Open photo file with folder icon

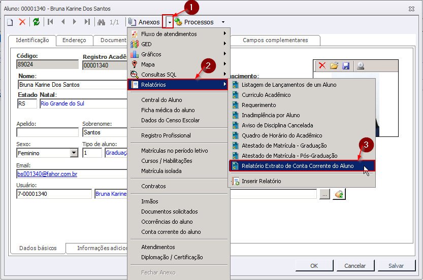pos(334,66)
